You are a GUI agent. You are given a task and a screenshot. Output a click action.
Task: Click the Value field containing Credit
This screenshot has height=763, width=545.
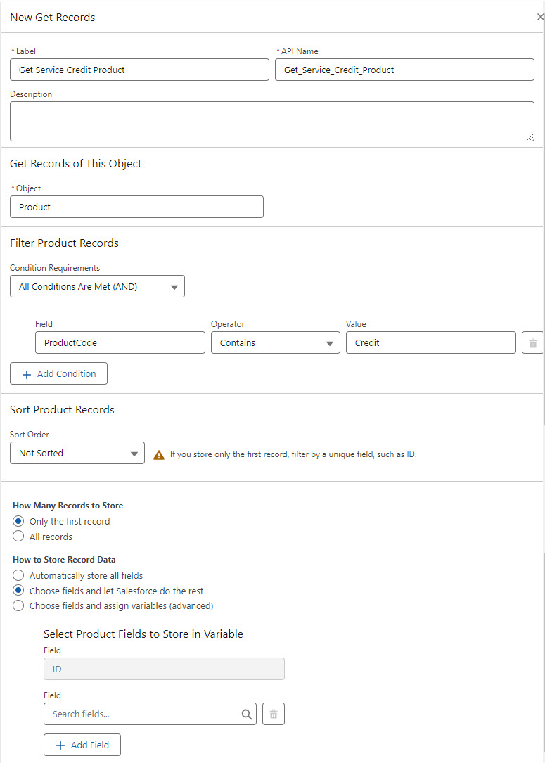430,342
